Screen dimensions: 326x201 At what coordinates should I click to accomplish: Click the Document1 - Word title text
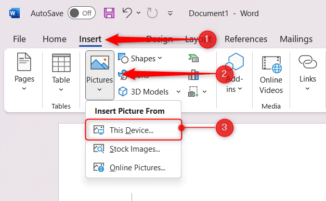pyautogui.click(x=224, y=14)
